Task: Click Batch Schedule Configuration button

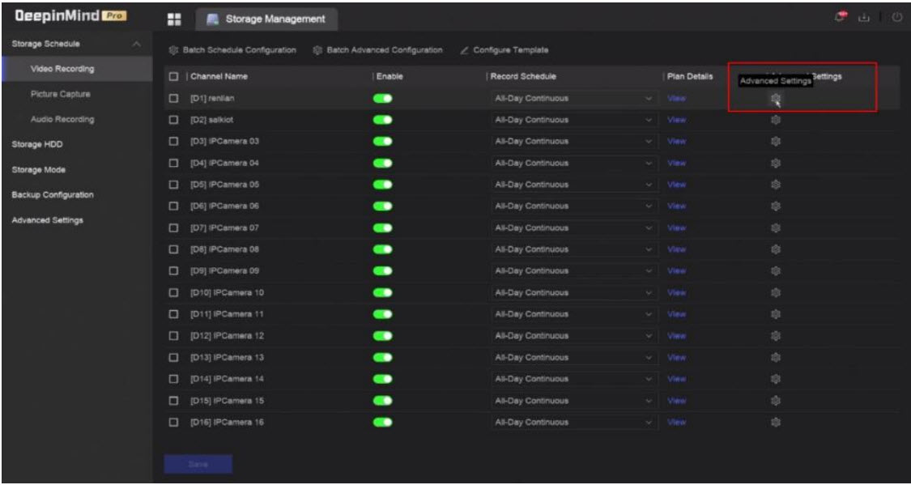Action: coord(232,51)
